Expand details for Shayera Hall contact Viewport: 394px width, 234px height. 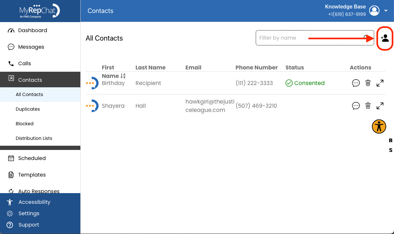coord(380,106)
